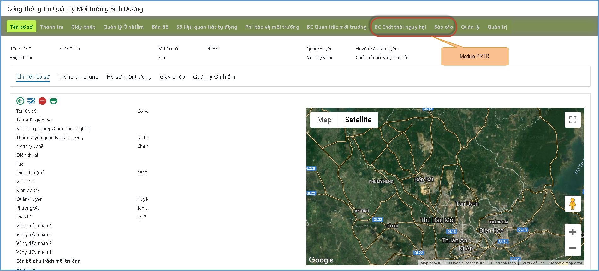Image resolution: width=599 pixels, height=271 pixels.
Task: Select the Giấy phép sub-tab
Action: pos(172,77)
